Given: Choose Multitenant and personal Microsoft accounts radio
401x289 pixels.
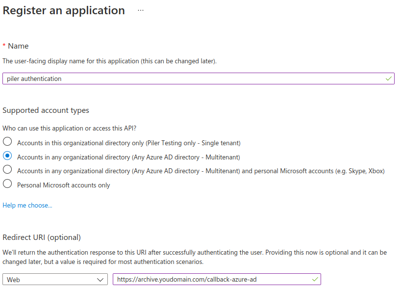Looking at the screenshot, I should pos(7,170).
